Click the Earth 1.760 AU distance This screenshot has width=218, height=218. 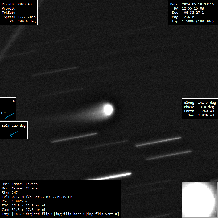pyautogui.click(x=199, y=111)
